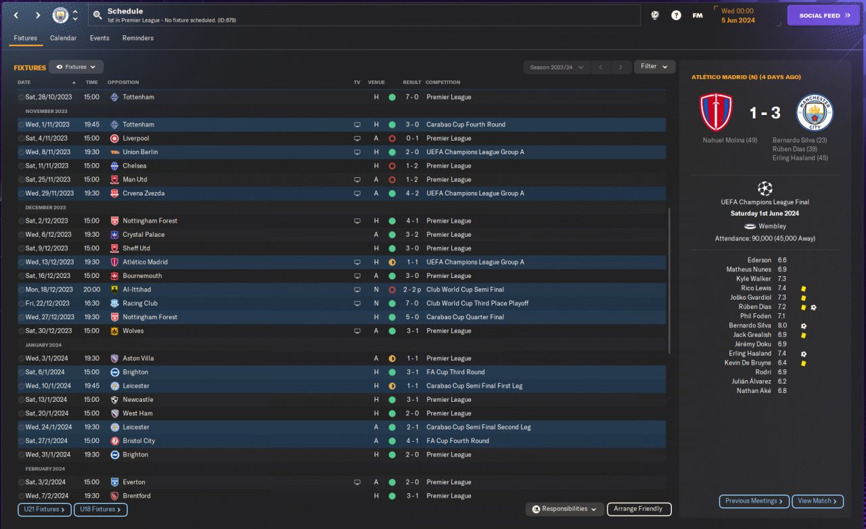Sort by the Opposition column header

click(123, 83)
